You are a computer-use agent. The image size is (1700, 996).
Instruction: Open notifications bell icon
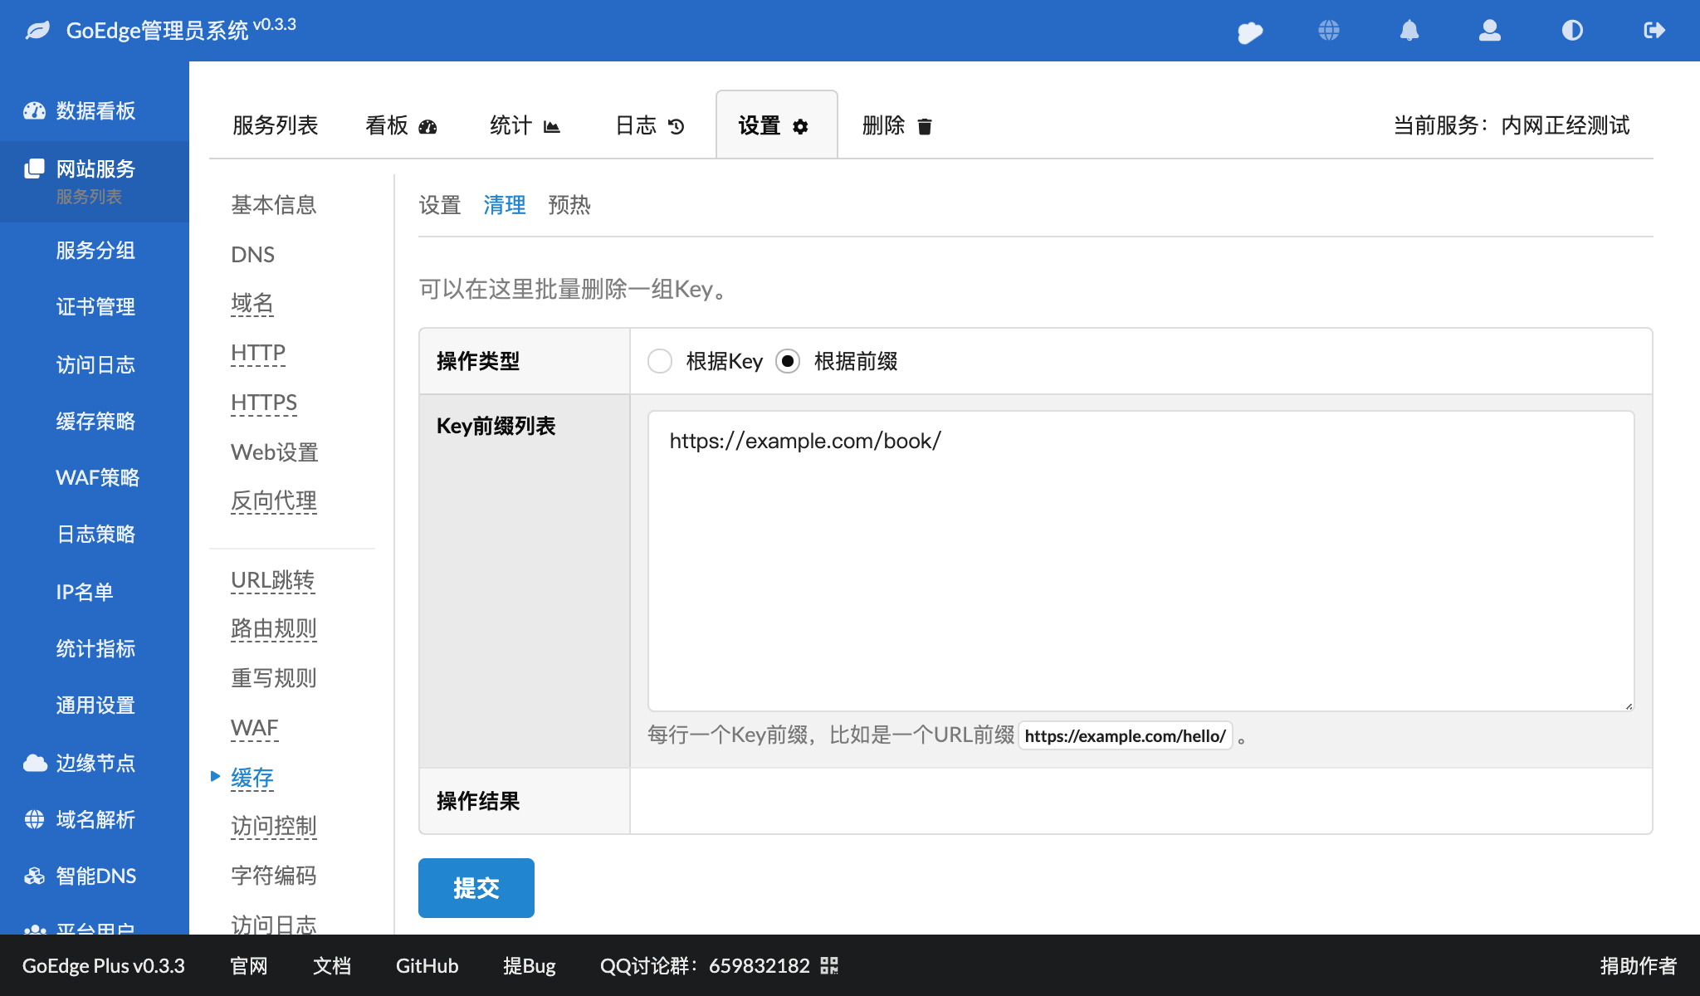pyautogui.click(x=1409, y=31)
